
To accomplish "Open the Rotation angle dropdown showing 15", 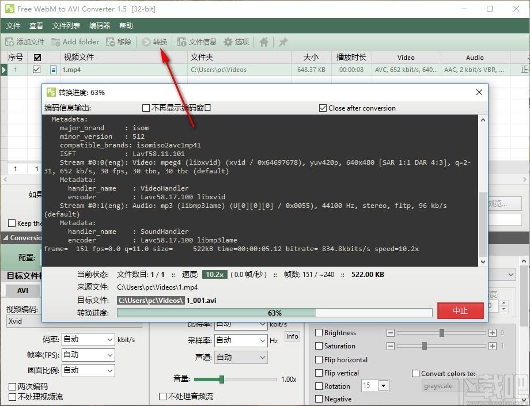I will [383, 385].
